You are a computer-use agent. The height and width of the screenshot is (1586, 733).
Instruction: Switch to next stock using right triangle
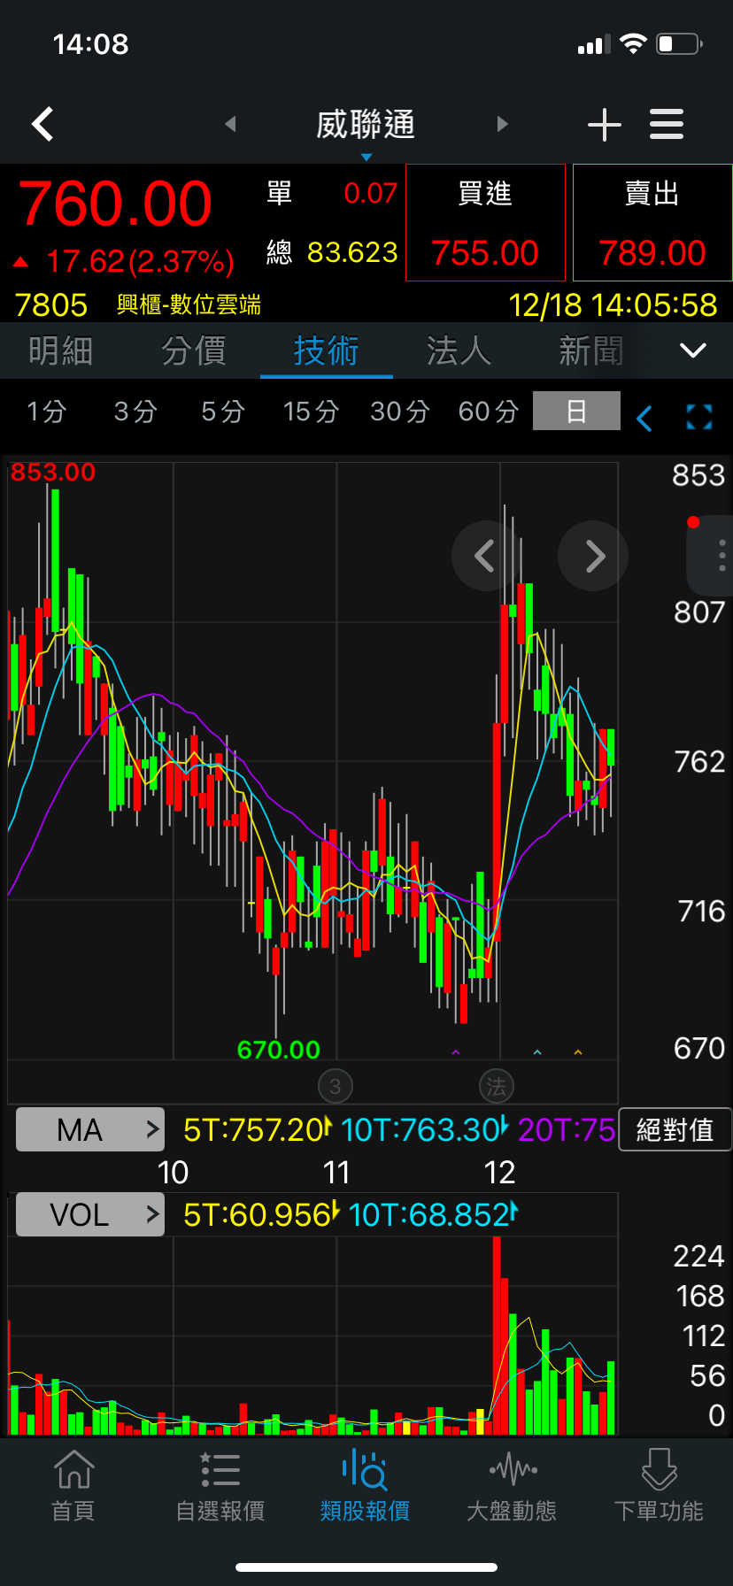(x=502, y=124)
